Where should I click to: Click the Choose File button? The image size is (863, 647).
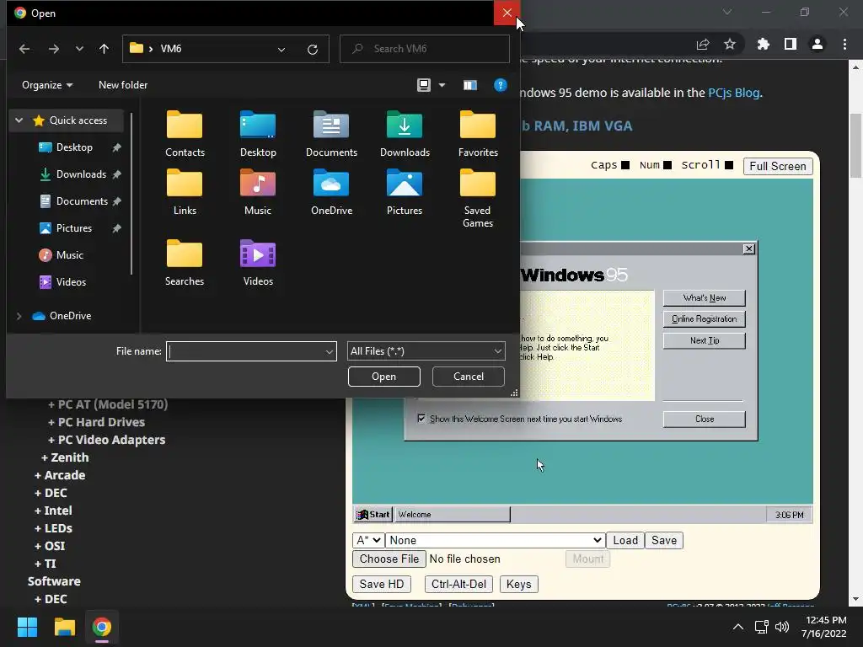coord(389,559)
